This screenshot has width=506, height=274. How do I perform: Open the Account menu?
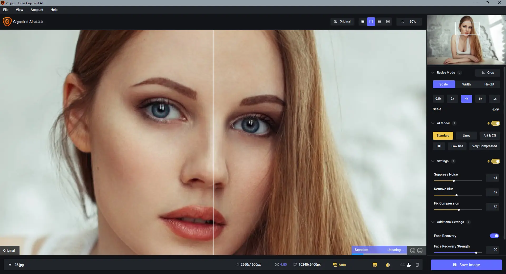point(37,10)
